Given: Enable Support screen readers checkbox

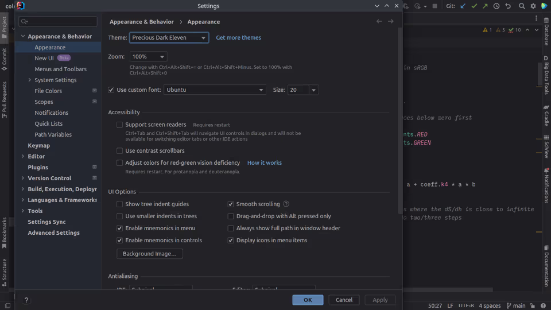Looking at the screenshot, I should tap(119, 125).
